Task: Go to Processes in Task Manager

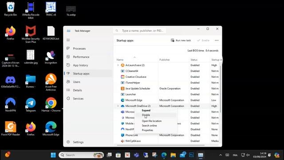Action: [x=88, y=48]
